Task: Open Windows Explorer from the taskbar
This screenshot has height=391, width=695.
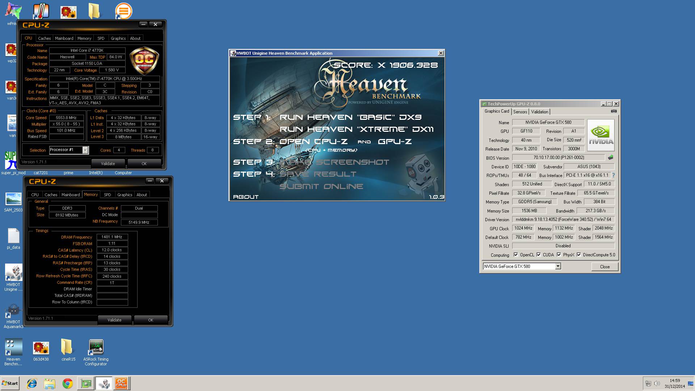Action: (50, 383)
